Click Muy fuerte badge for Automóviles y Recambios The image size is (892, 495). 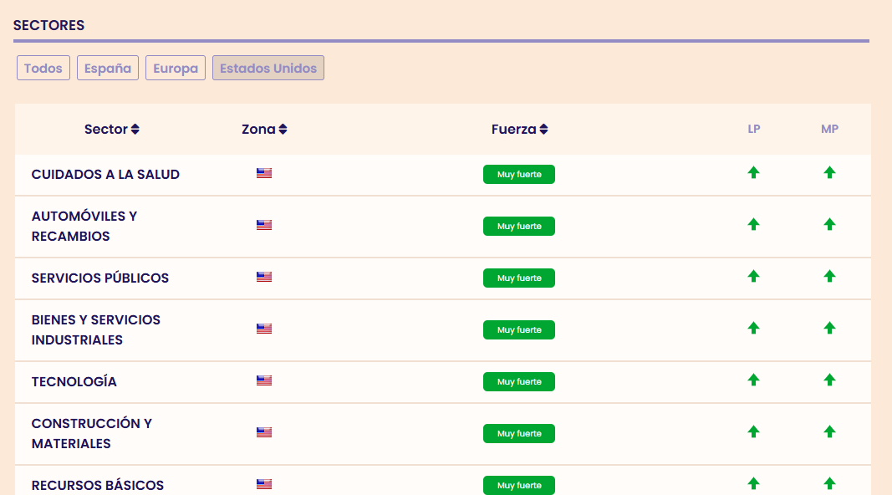[x=519, y=227]
